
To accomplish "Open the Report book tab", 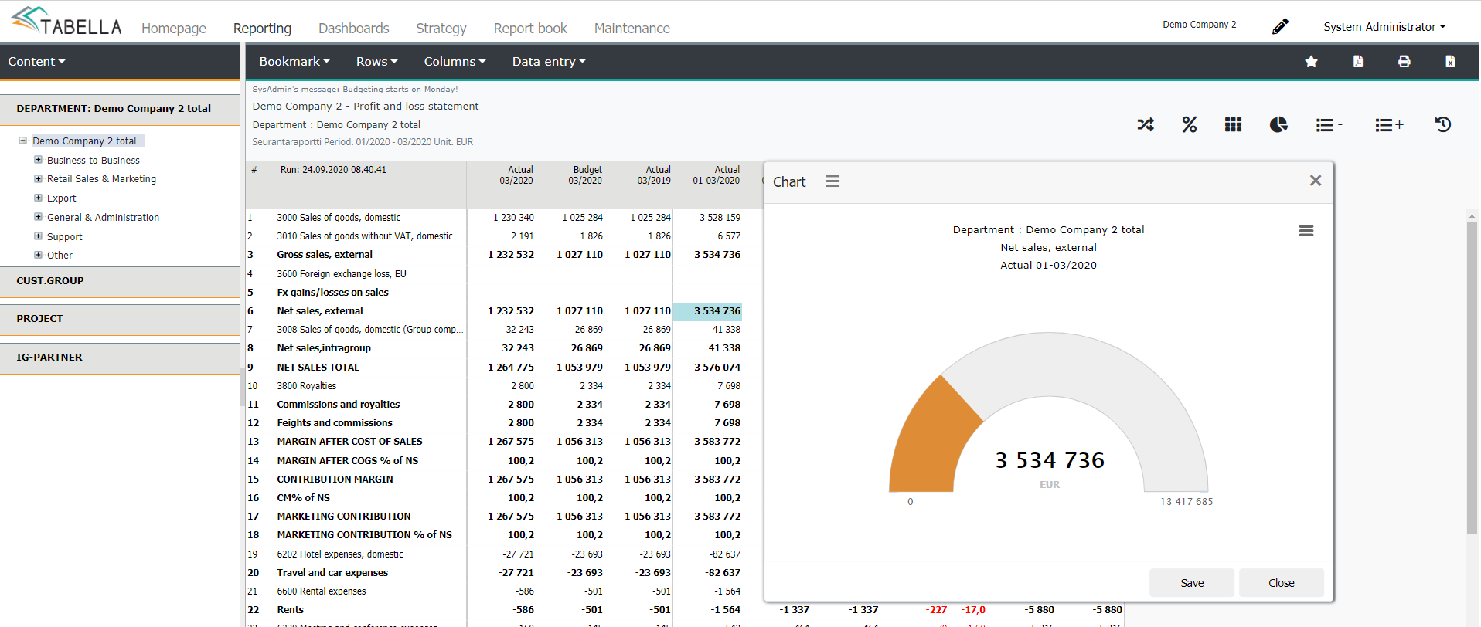I will coord(530,29).
